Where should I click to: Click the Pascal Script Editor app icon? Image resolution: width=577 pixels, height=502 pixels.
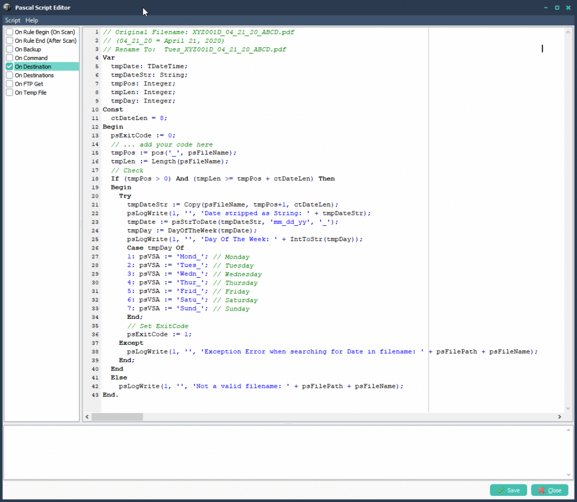click(7, 7)
